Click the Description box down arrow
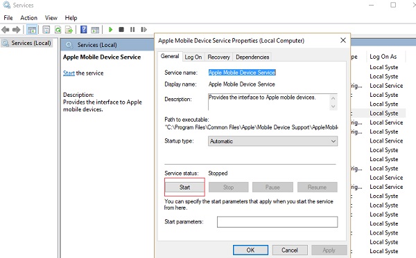The width and height of the screenshot is (416, 258). 333,107
